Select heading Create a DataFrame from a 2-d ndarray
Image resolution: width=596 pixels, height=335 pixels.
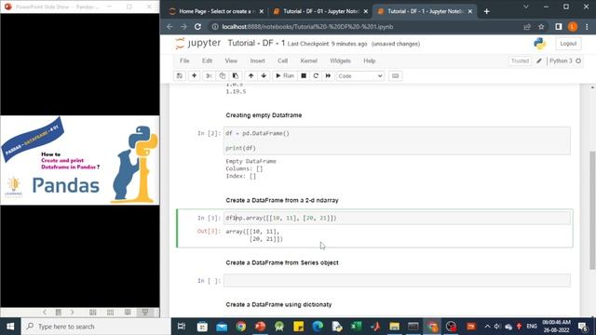282,200
